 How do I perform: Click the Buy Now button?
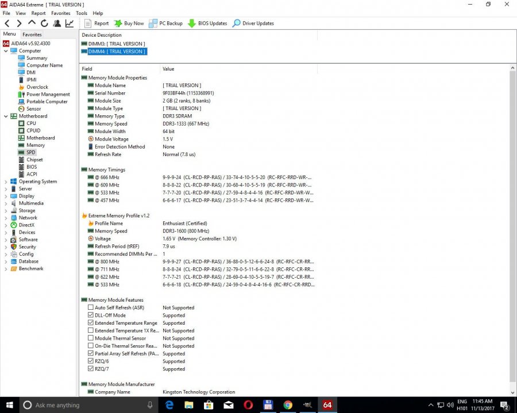tap(129, 24)
